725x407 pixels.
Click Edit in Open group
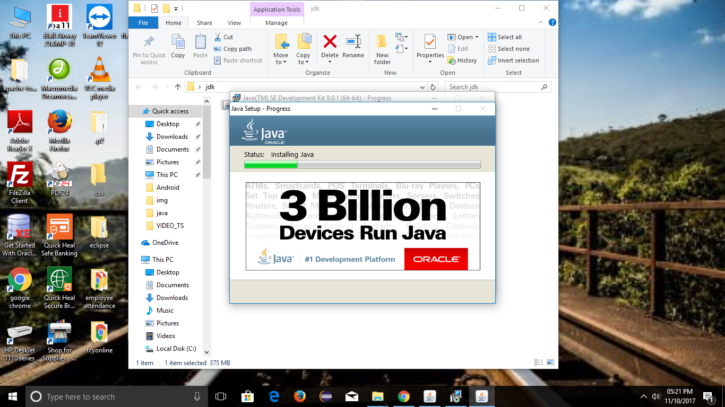[458, 49]
